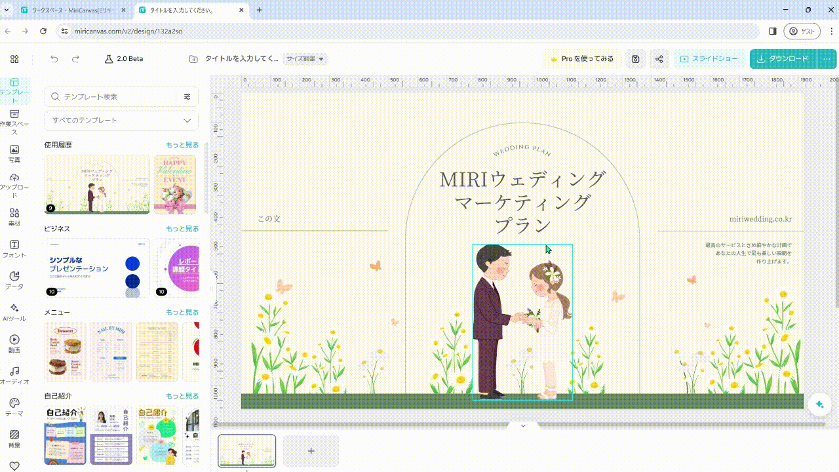Open the template search filter options
839x472 pixels.
tap(187, 96)
